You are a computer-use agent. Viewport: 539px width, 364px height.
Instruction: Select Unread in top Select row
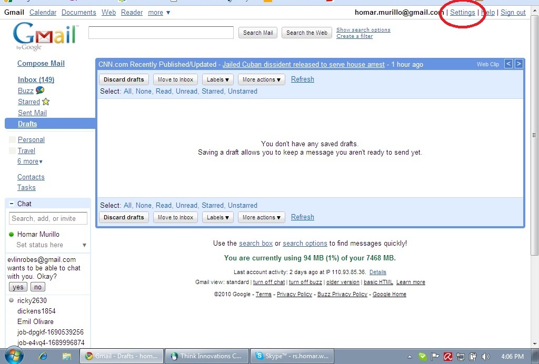[x=186, y=92]
